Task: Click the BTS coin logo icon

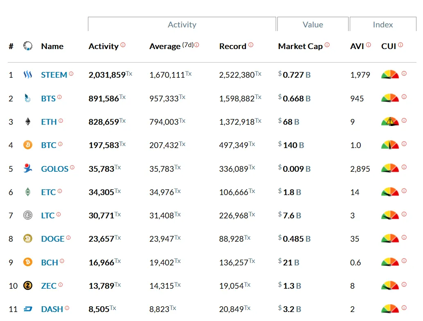Action: [x=28, y=98]
